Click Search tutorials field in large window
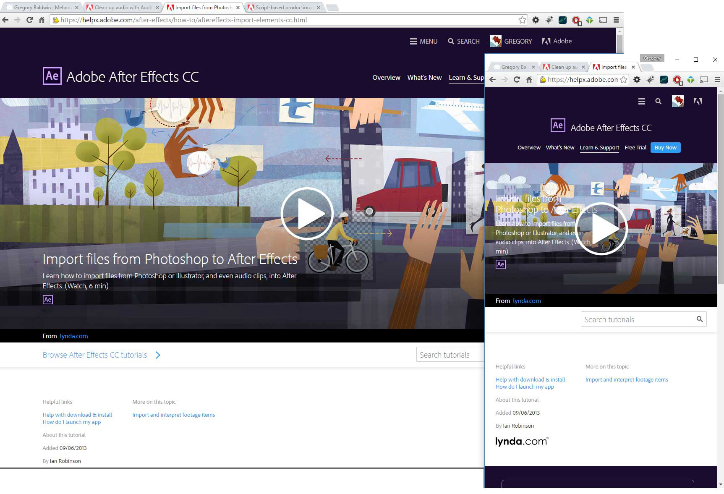 coord(450,355)
